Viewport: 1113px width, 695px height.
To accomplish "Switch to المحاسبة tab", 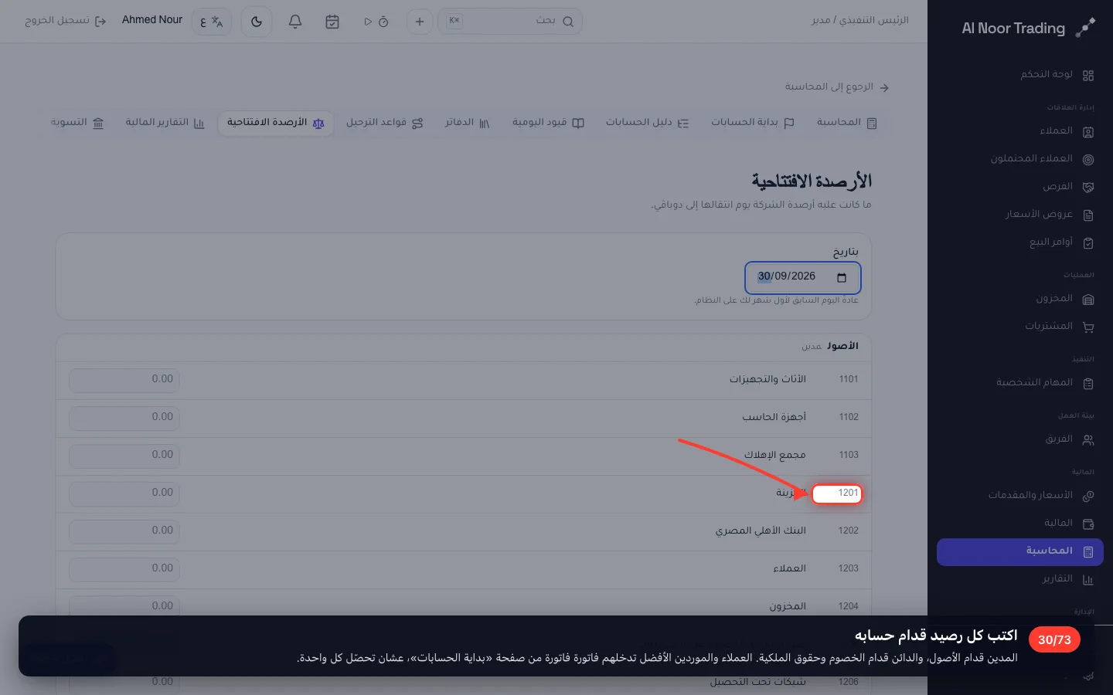I will click(x=846, y=123).
